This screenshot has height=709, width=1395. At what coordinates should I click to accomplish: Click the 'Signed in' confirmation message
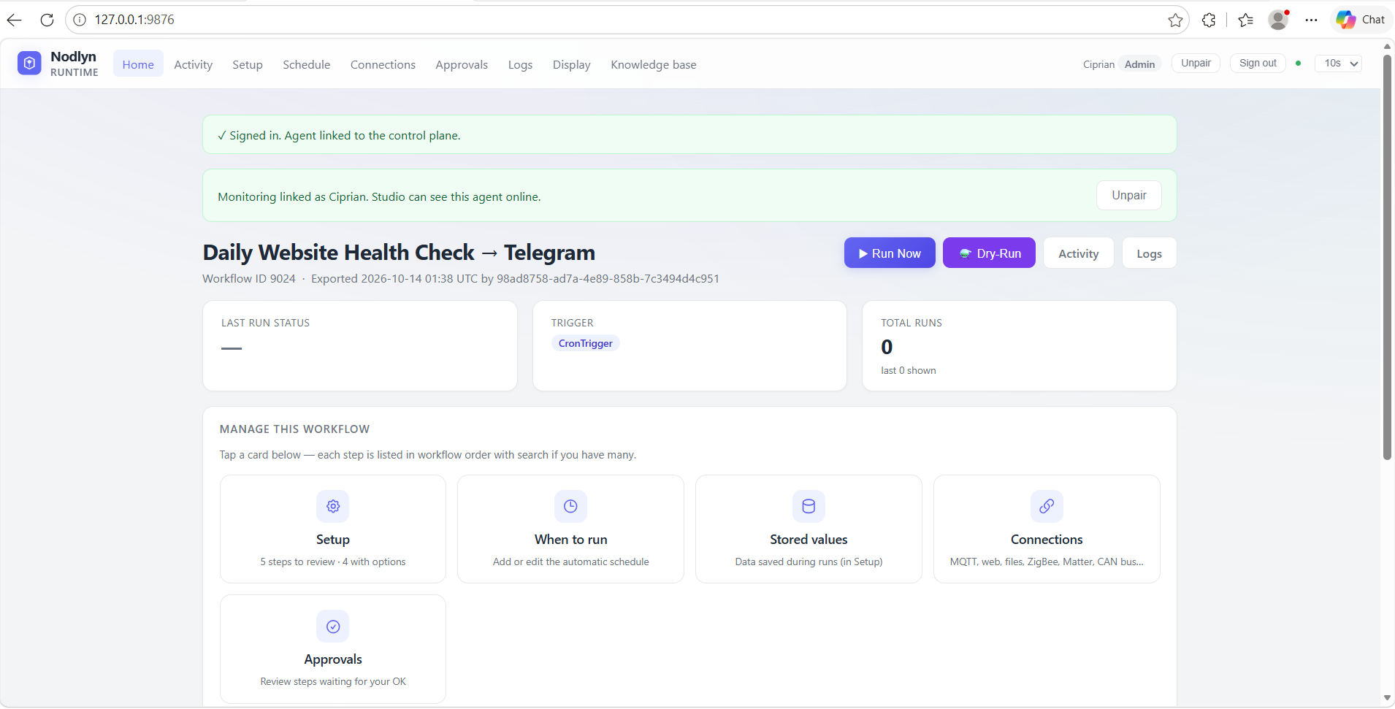(339, 135)
